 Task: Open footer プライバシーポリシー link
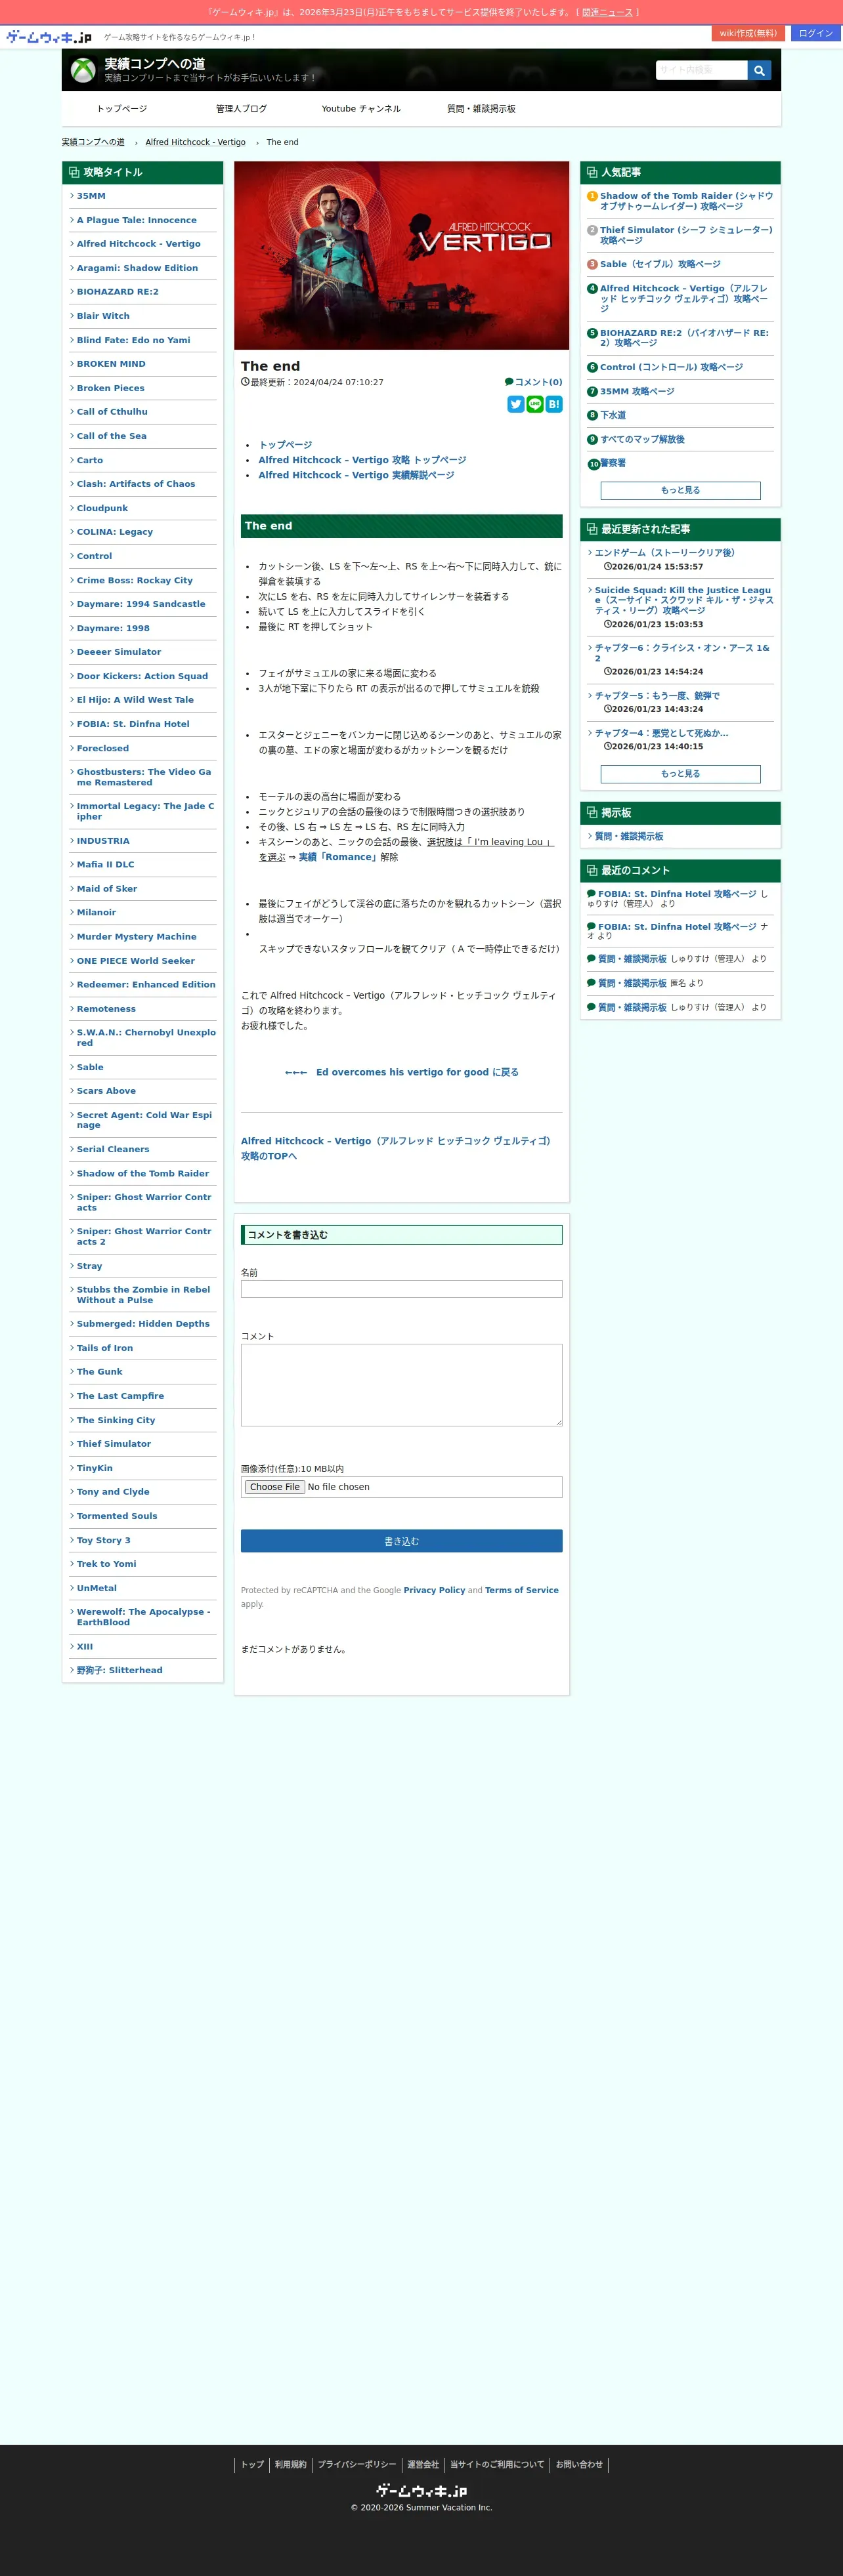pos(357,2464)
